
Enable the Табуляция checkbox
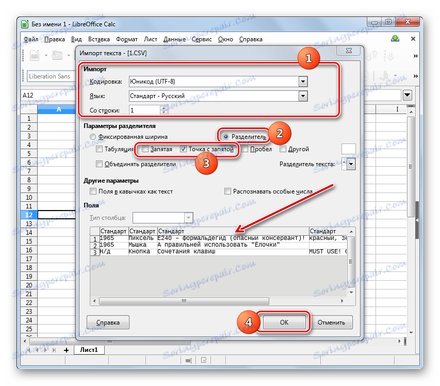(99, 149)
